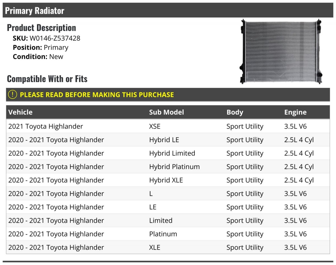Select the Vehicle column header
Screen dimensions: 336x265
coord(20,112)
